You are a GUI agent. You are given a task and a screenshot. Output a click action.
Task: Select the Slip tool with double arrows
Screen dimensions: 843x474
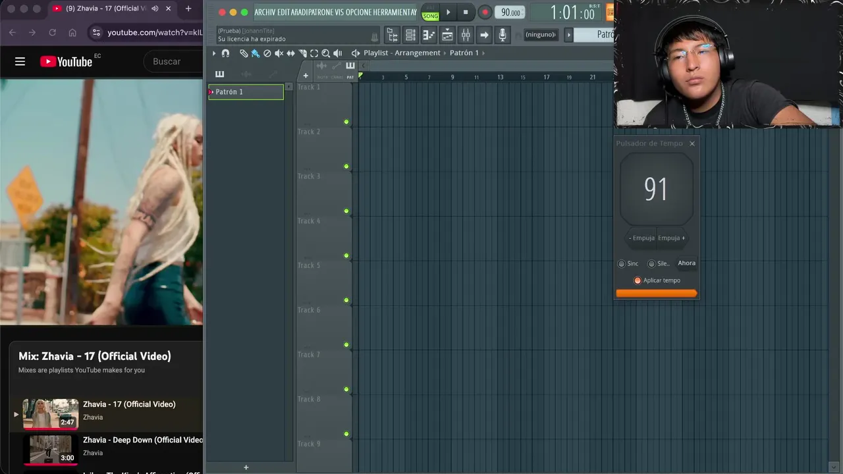290,53
